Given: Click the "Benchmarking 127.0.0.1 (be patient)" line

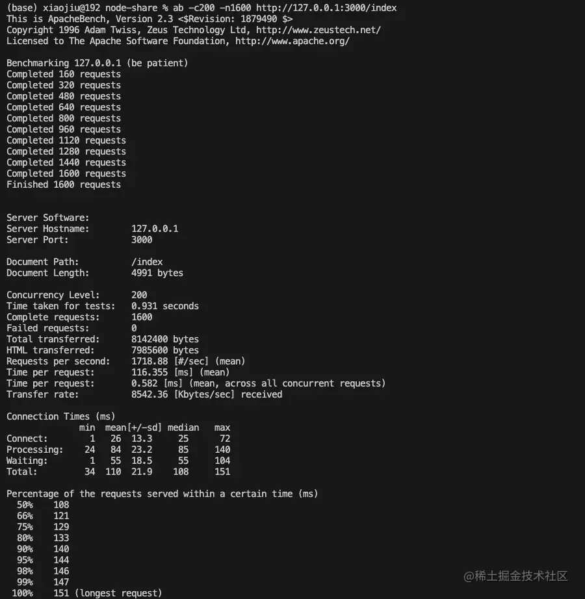Looking at the screenshot, I should pos(97,63).
